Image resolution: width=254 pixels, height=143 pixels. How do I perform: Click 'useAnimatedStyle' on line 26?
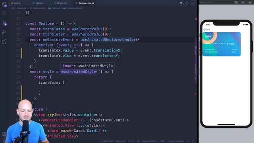click(x=78, y=71)
